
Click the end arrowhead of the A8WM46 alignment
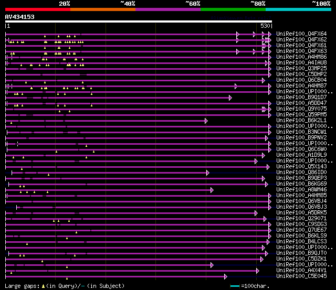pyautogui.click(x=212, y=190)
